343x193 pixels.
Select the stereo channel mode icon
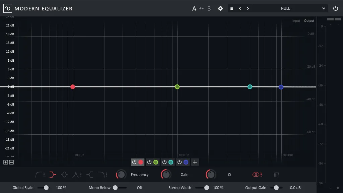pyautogui.click(x=256, y=175)
